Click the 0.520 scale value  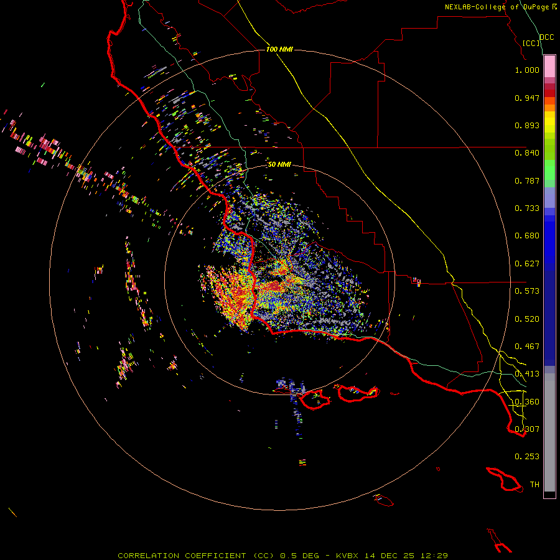pos(527,319)
